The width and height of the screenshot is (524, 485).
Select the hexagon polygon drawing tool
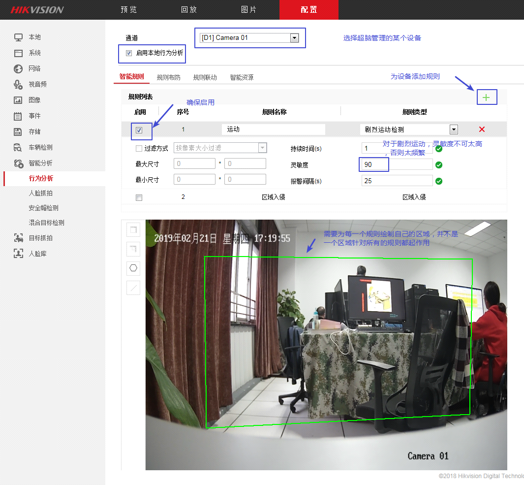point(133,268)
